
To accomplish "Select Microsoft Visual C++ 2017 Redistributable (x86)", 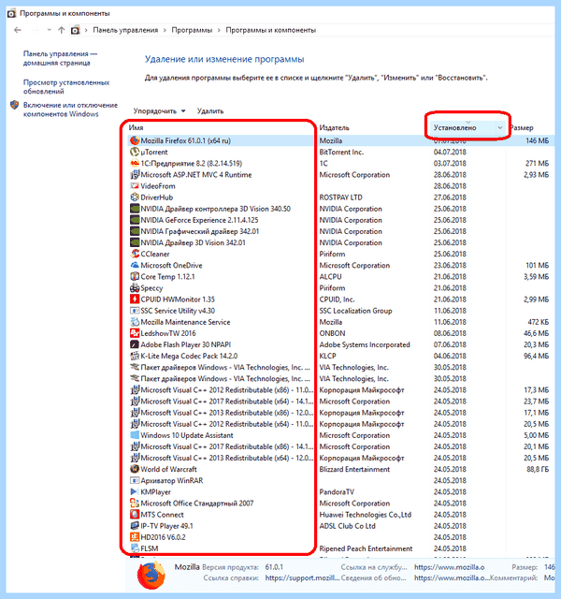I will [226, 446].
